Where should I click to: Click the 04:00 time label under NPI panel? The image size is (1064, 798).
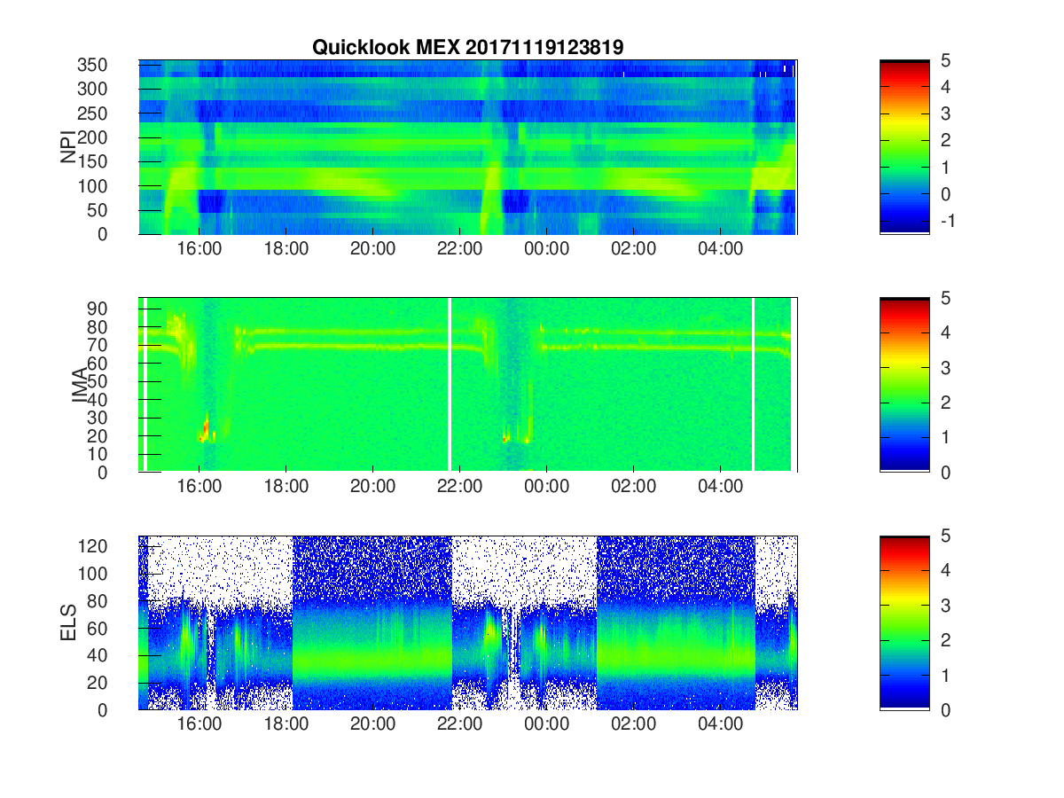coord(721,250)
